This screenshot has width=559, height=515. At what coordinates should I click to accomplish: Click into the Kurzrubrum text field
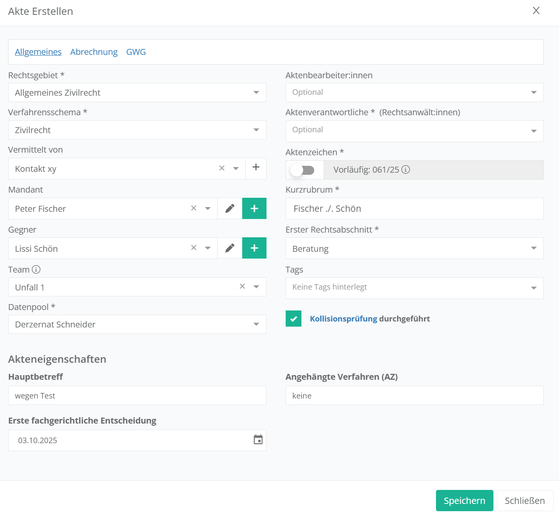414,209
